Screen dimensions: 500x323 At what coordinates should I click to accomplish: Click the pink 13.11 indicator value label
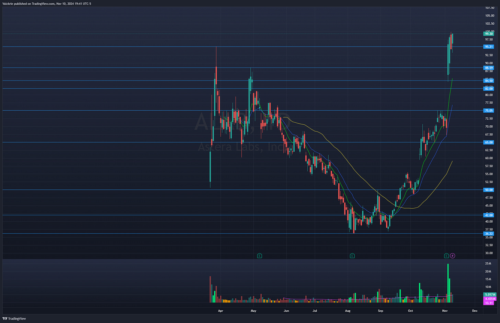point(488,303)
